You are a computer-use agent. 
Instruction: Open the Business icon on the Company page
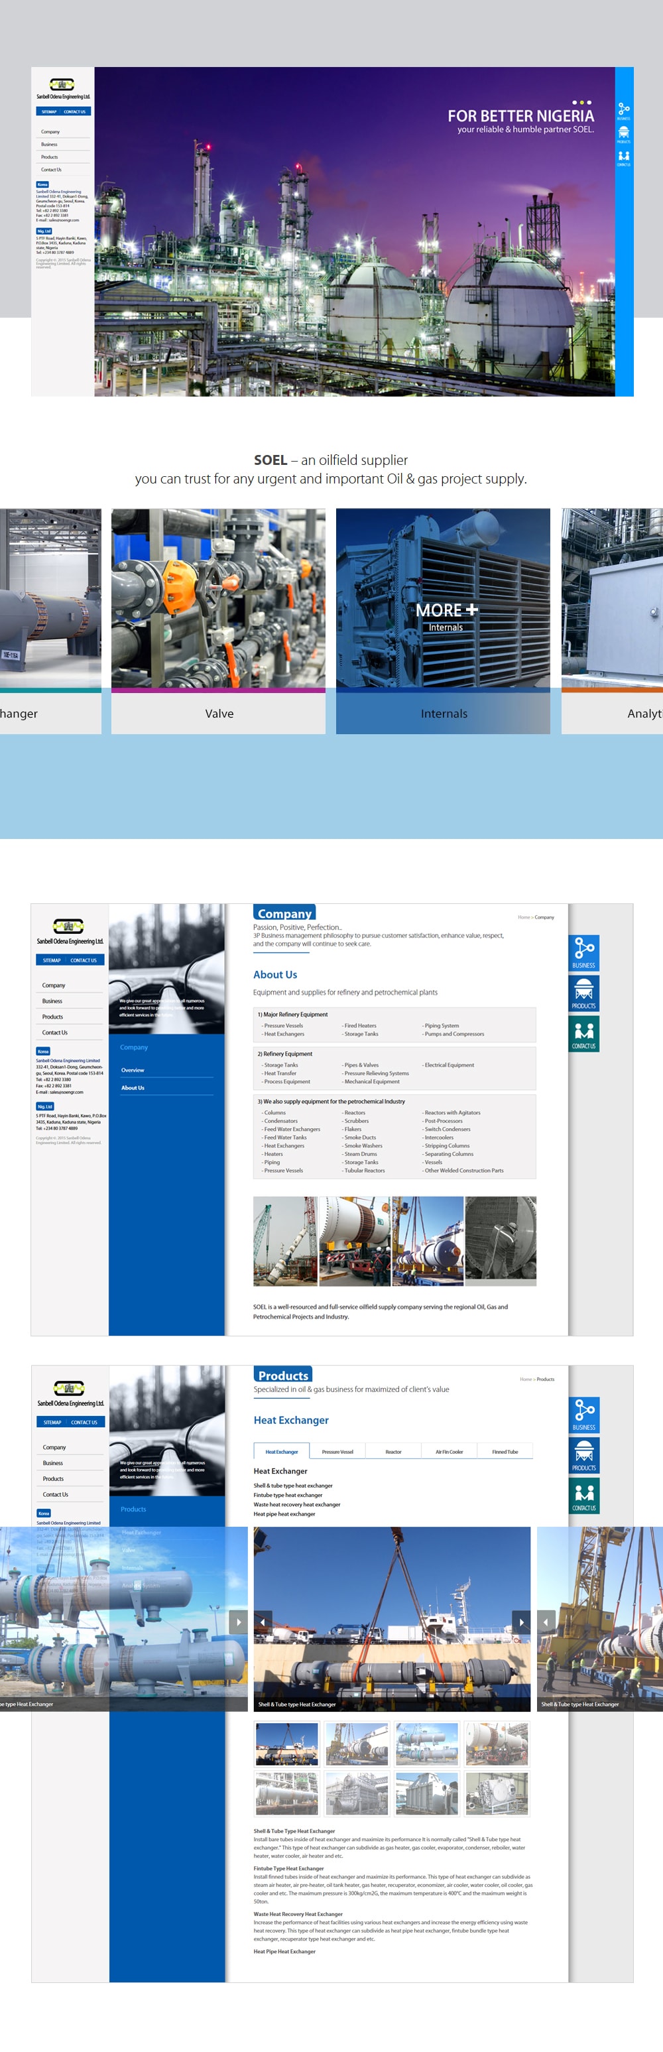click(x=583, y=952)
